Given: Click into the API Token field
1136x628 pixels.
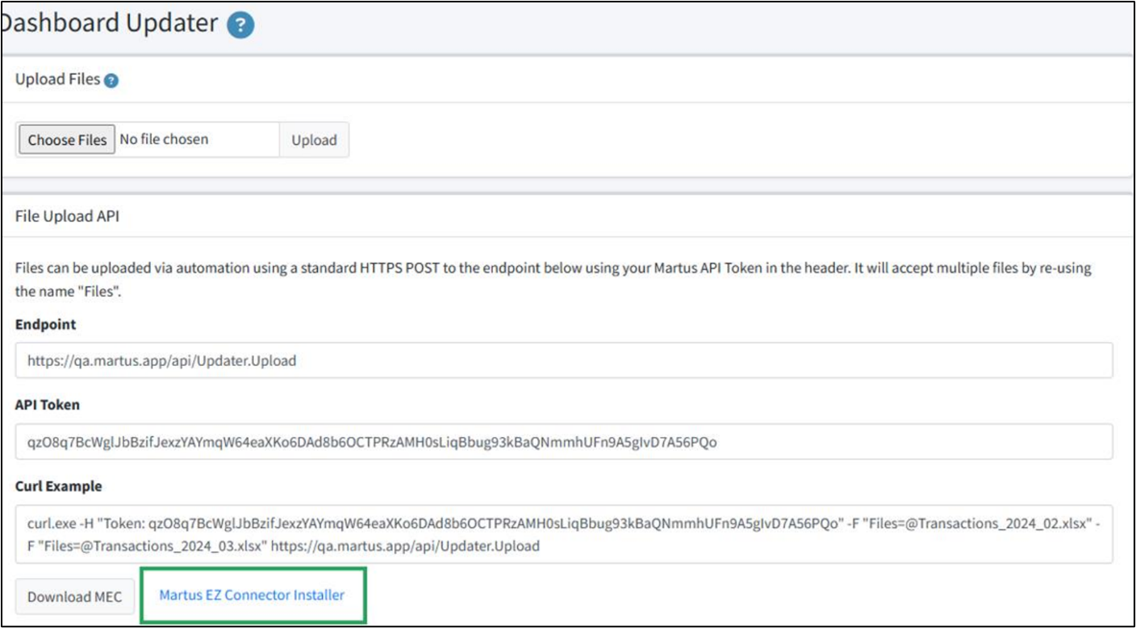Looking at the screenshot, I should pyautogui.click(x=564, y=442).
